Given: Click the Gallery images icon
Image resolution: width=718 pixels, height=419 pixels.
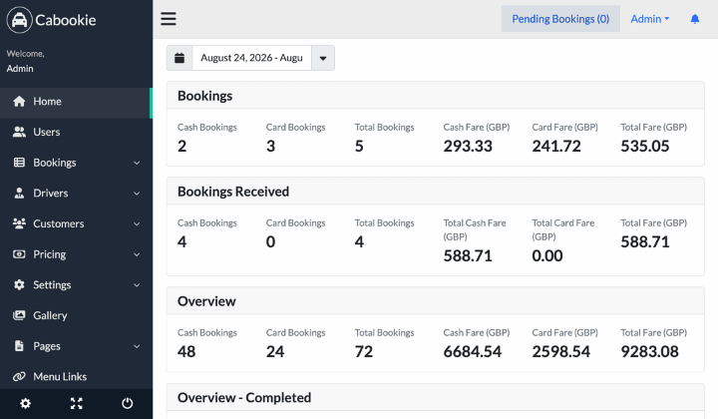Looking at the screenshot, I should (19, 315).
